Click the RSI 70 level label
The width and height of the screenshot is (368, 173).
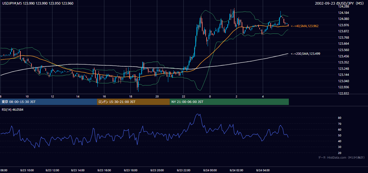pos(339,124)
